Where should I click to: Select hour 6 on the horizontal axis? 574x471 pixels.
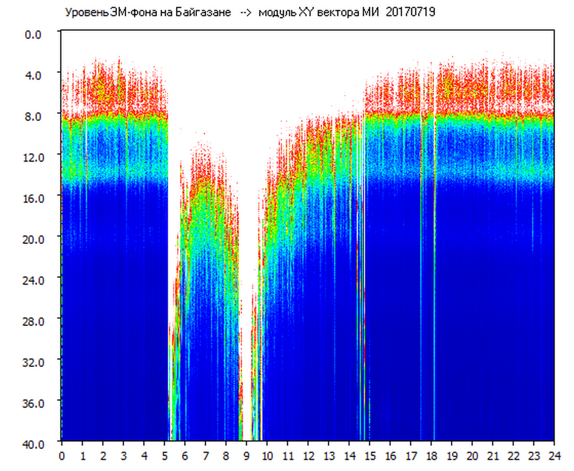pyautogui.click(x=185, y=456)
